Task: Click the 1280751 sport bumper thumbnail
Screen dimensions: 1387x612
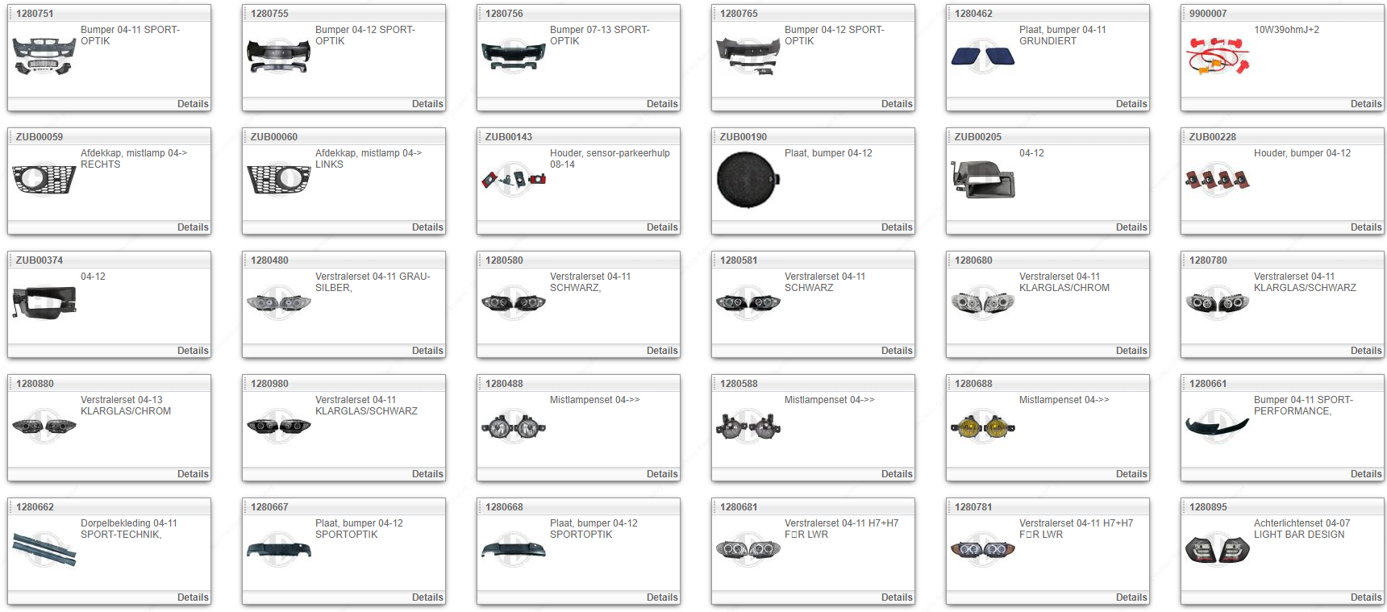Action: pos(44,56)
